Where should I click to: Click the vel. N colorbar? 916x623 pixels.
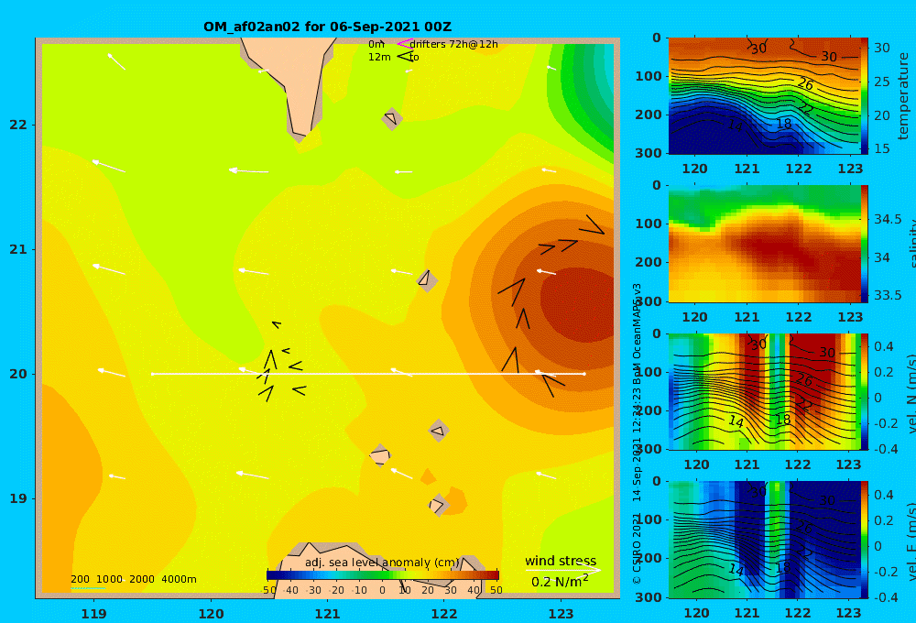click(865, 391)
